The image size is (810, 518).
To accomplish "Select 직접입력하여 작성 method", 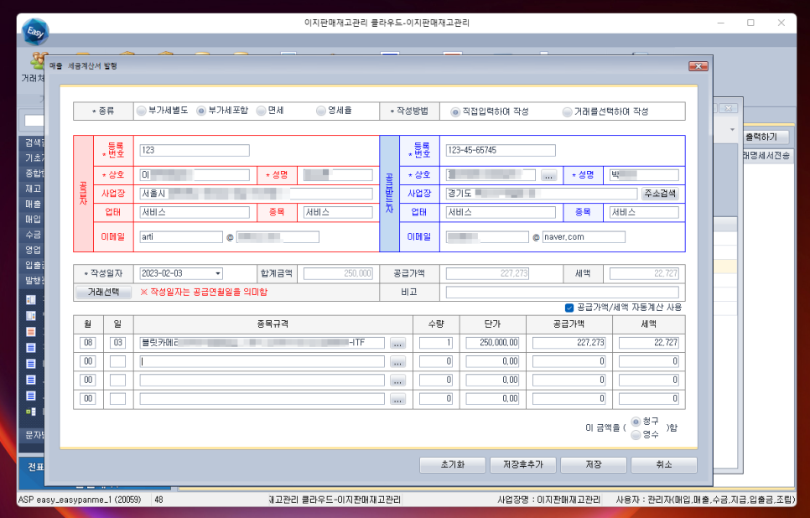I will coord(455,111).
